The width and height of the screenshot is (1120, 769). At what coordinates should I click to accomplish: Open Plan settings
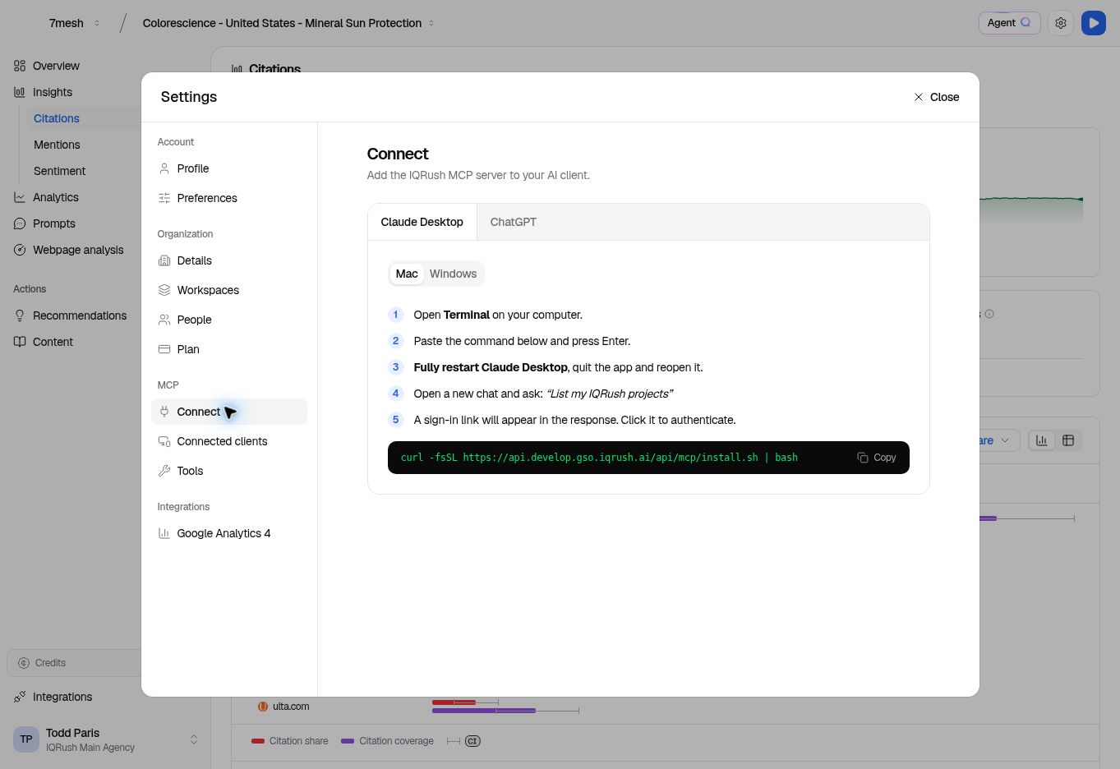(x=228, y=349)
